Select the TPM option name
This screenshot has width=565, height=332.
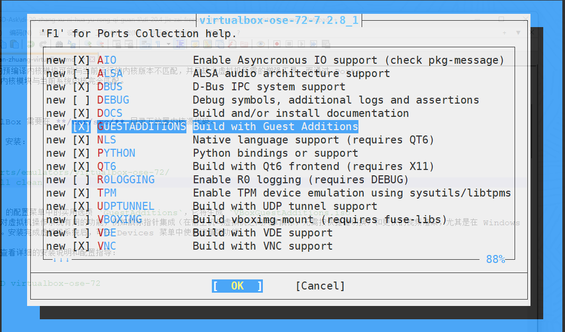pyautogui.click(x=107, y=193)
